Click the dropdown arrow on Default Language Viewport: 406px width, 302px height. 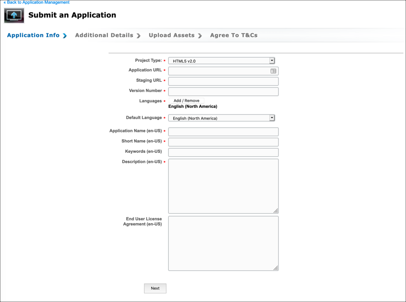click(272, 118)
